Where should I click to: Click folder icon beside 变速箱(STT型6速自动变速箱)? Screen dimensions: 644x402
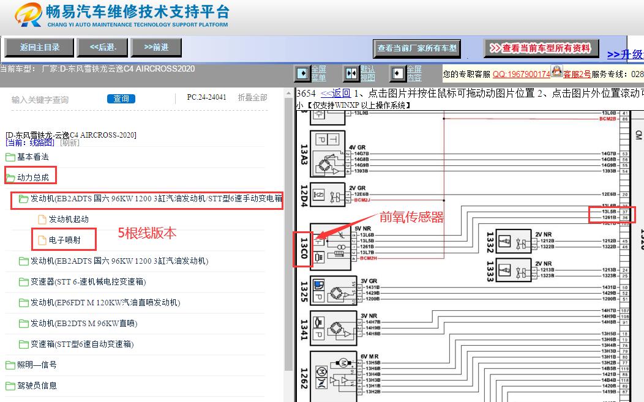point(23,344)
